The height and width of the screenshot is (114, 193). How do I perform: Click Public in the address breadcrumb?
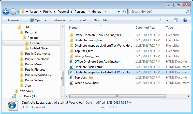(x=47, y=12)
